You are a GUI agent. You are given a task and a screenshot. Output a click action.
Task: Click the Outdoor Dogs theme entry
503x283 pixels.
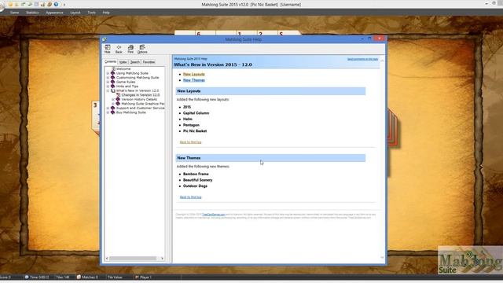[195, 186]
